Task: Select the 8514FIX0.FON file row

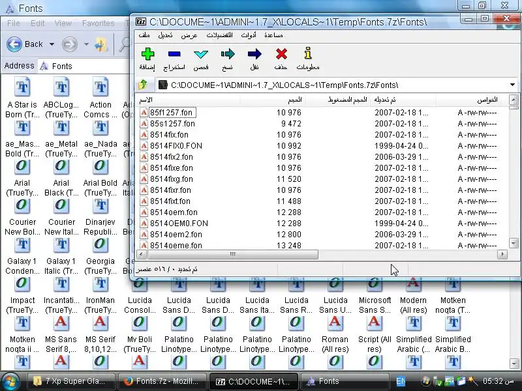Action: tap(321, 145)
